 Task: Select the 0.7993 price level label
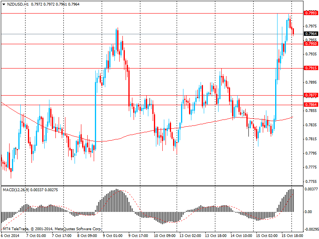coord(311,13)
